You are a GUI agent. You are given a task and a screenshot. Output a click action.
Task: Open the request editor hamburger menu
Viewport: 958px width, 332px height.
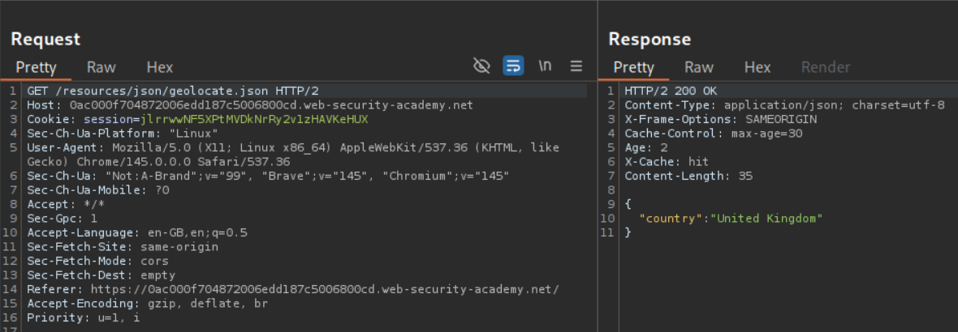pyautogui.click(x=576, y=66)
